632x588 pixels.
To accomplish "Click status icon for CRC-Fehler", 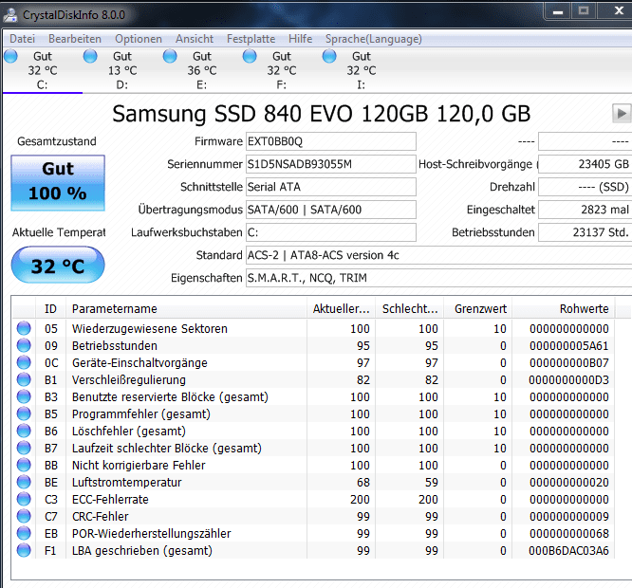I will 24,516.
